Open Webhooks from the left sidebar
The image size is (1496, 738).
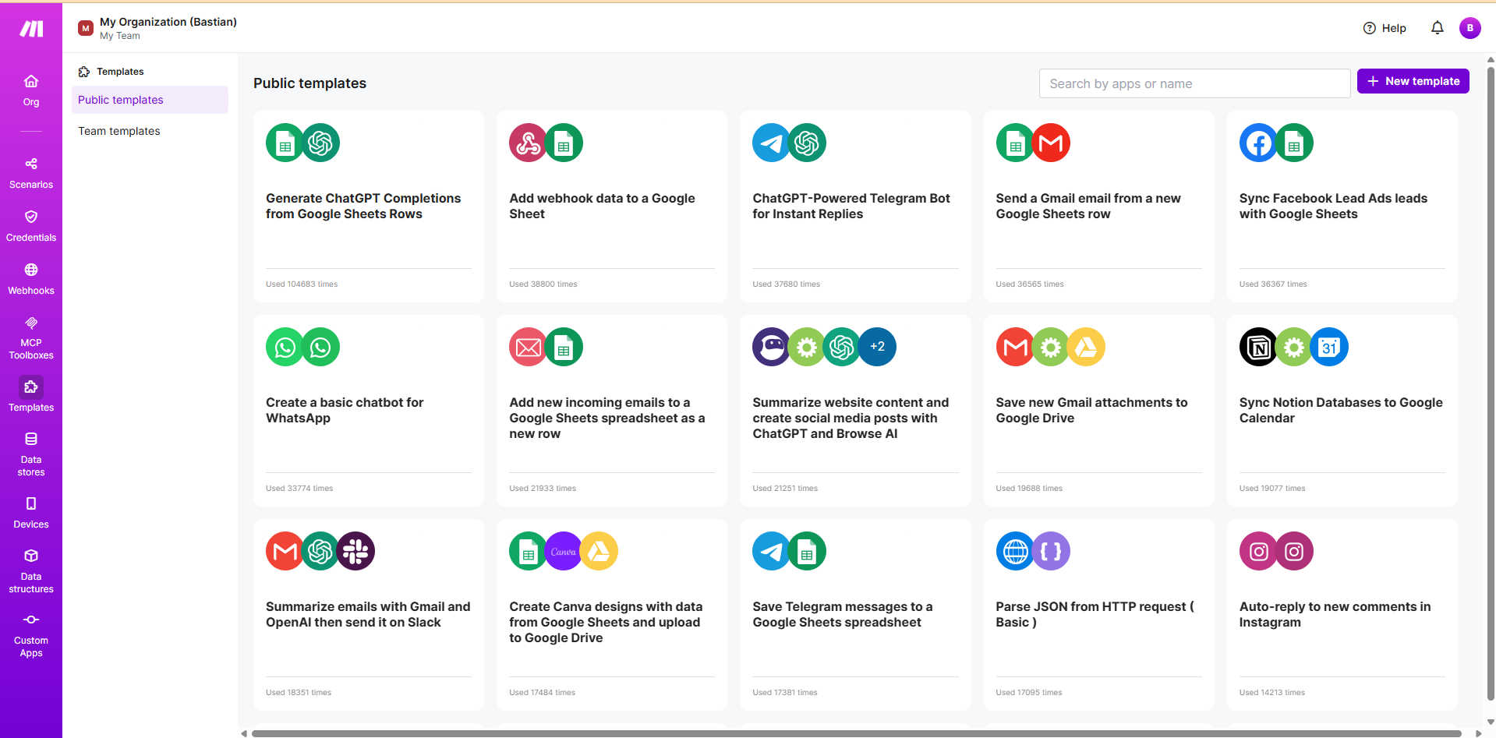pyautogui.click(x=31, y=279)
